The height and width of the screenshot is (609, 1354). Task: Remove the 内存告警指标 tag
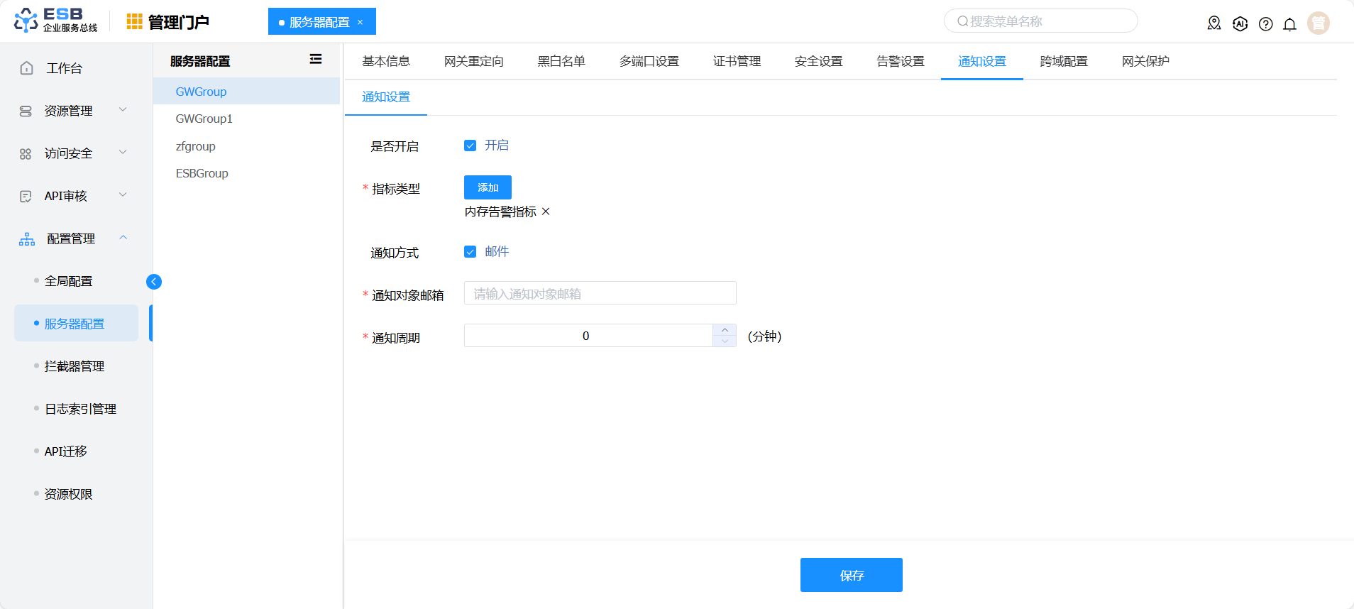pos(546,212)
